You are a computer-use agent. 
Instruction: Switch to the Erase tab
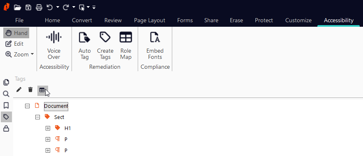[x=236, y=21]
